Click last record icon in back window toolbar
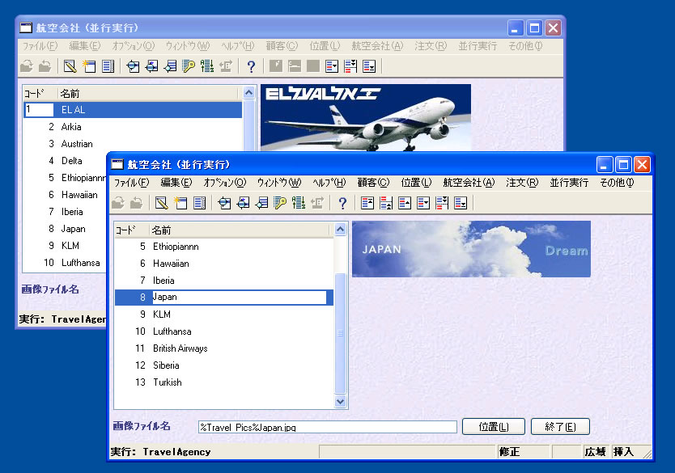 point(369,66)
